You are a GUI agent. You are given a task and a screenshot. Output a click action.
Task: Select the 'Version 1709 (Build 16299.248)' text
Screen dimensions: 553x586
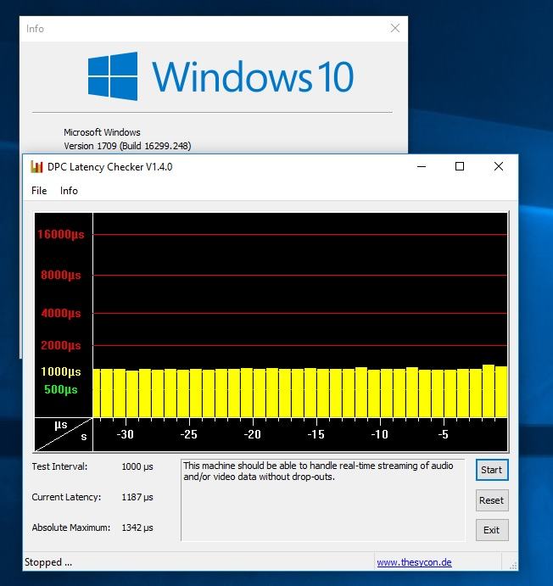click(x=127, y=146)
